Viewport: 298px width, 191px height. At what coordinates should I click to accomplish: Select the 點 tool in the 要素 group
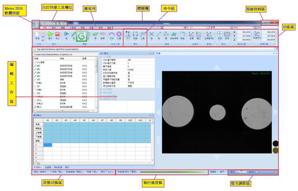coord(66,36)
